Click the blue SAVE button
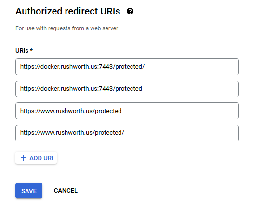The image size is (265, 211). 29,191
